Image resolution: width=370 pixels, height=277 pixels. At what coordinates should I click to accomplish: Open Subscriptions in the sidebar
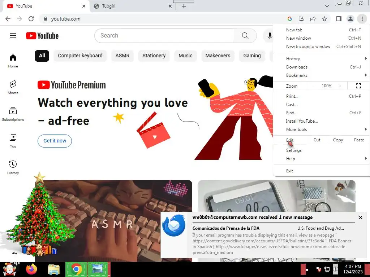[13, 114]
